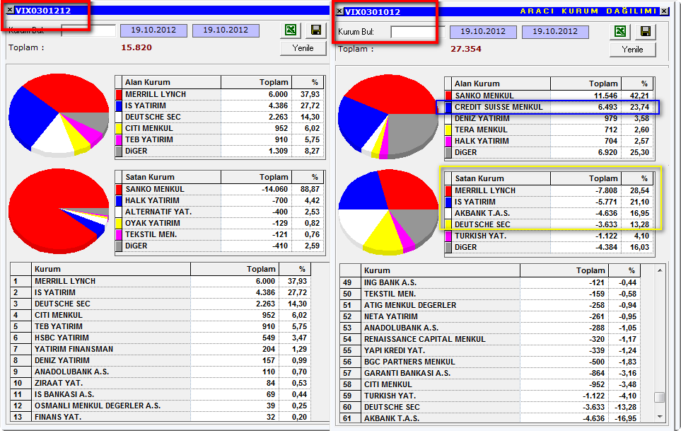Viewport: 681px width, 431px height.
Task: Click scroll down arrow in VIX0301012 list
Action: 660,416
